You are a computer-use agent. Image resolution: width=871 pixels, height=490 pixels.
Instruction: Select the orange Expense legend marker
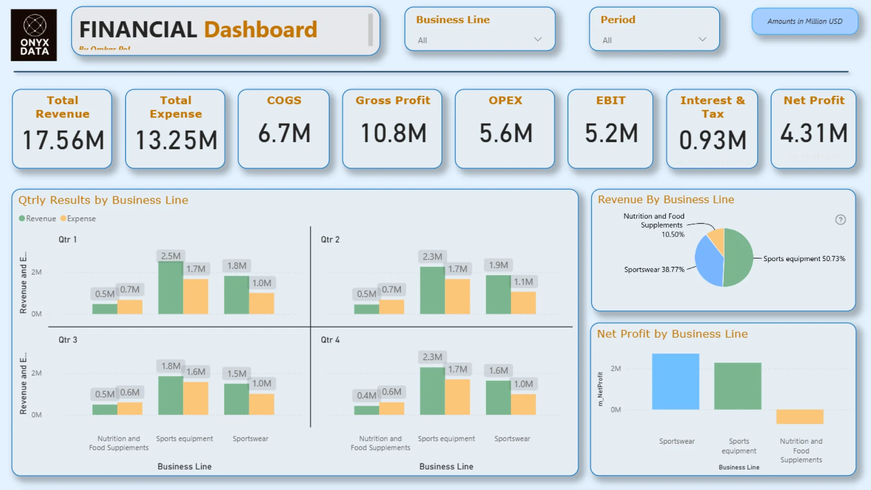point(63,218)
